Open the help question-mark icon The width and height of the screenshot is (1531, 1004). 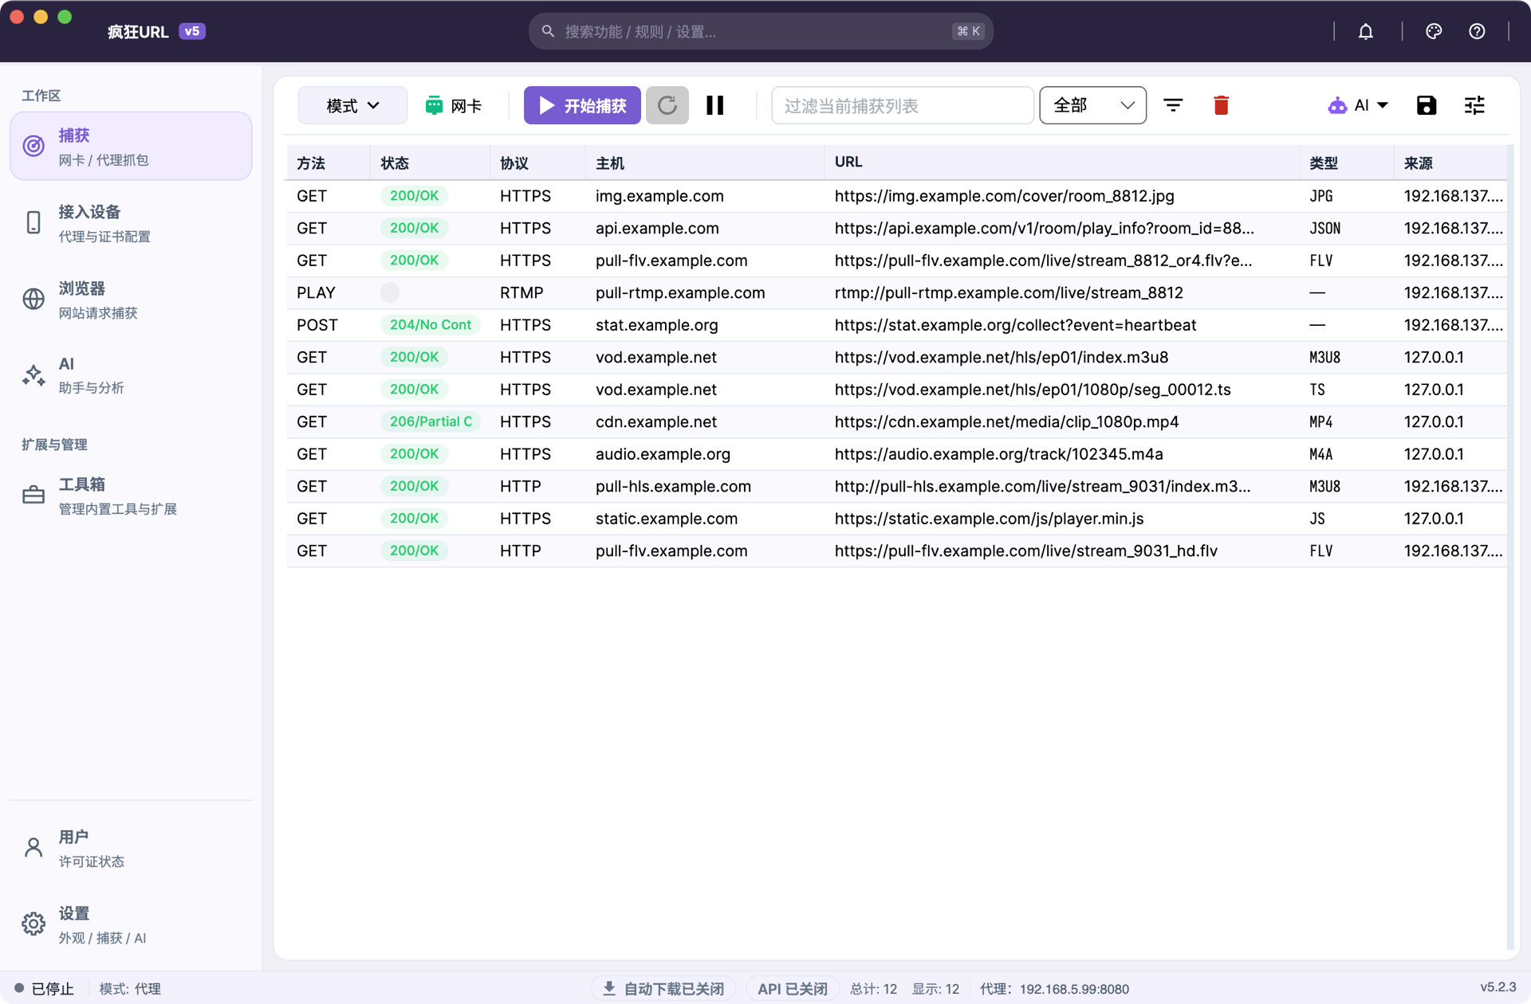pos(1477,31)
